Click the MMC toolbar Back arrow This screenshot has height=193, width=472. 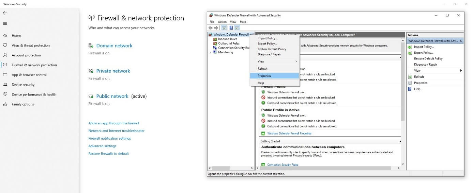click(211, 28)
